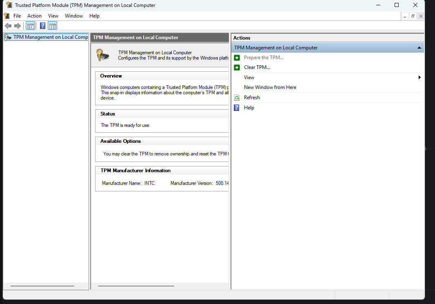Maximize the TPM Management window
This screenshot has width=435, height=304.
coord(397,5)
